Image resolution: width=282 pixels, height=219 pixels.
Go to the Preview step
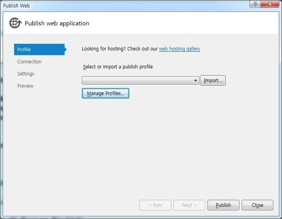coord(25,86)
